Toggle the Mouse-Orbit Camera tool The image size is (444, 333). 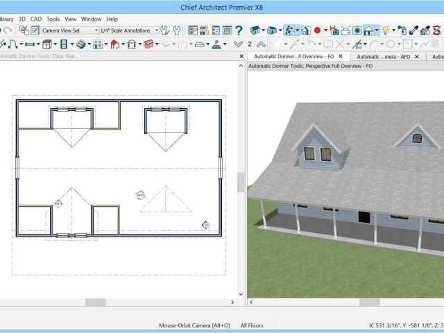click(287, 31)
